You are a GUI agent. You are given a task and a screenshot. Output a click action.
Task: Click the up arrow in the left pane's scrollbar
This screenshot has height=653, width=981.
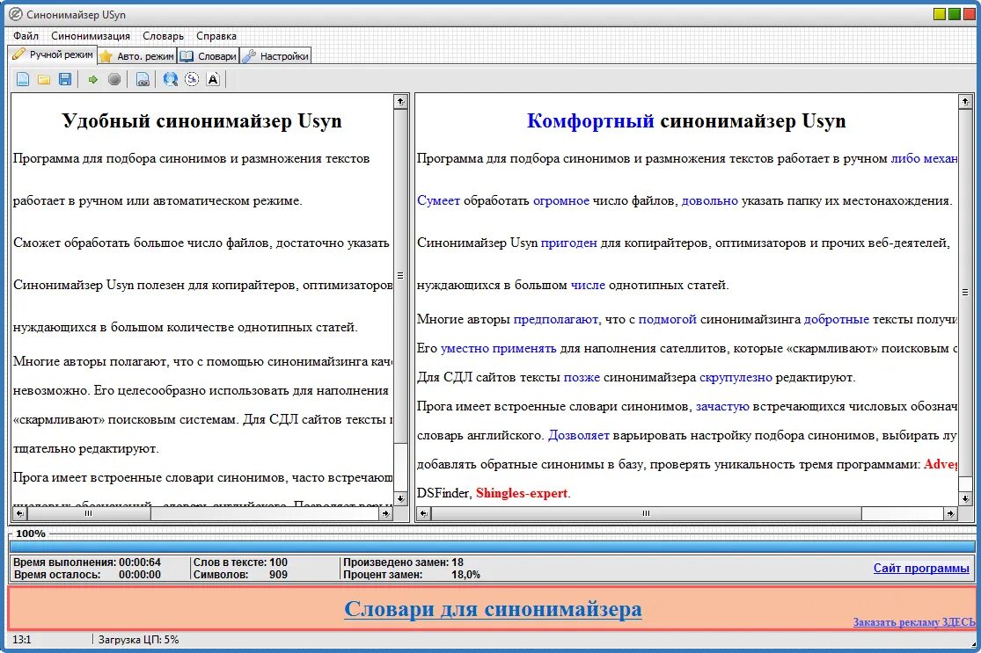(x=400, y=101)
